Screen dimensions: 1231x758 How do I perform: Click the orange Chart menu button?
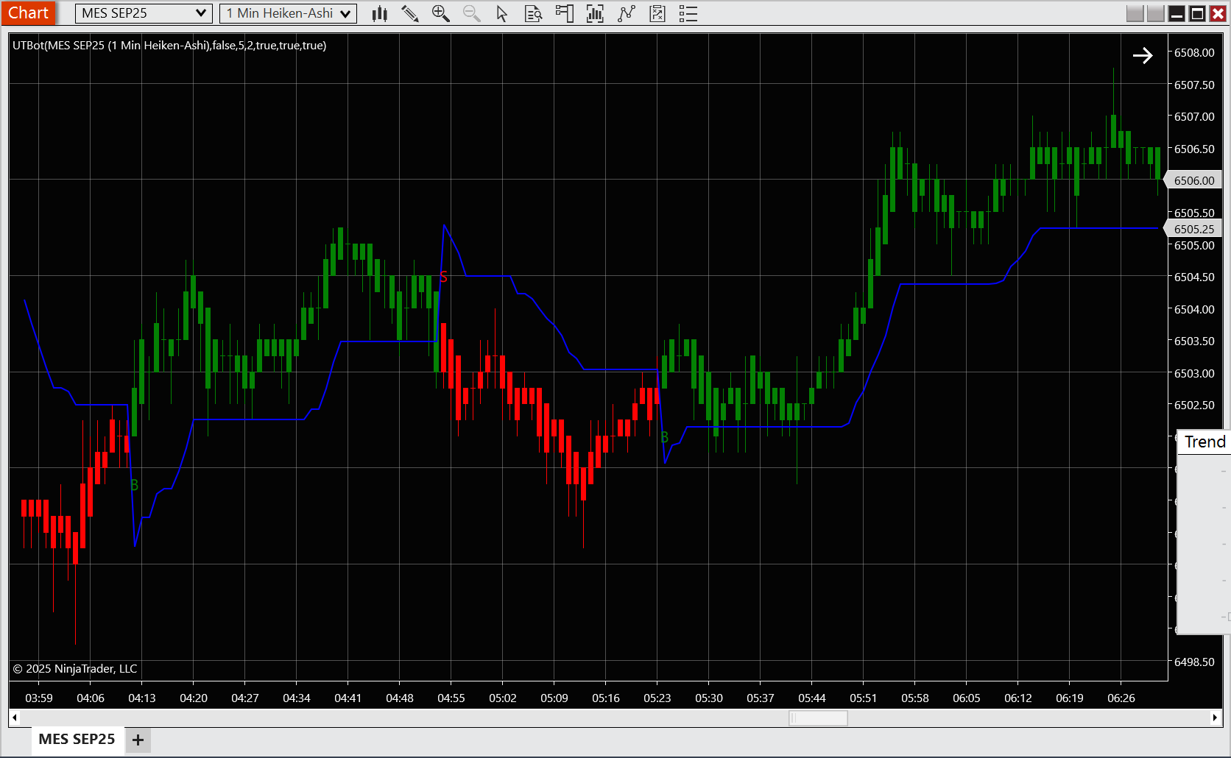click(x=29, y=13)
